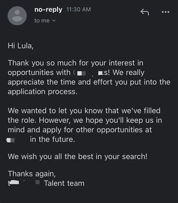This screenshot has width=178, height=203.
Task: Click the no-reply sender name
Action: [x=48, y=10]
